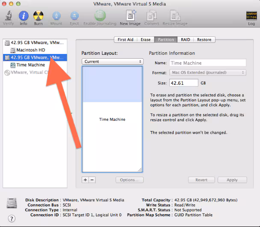Viewport: 260px width, 227px height.
Task: Click the Apply button
Action: 232,180
